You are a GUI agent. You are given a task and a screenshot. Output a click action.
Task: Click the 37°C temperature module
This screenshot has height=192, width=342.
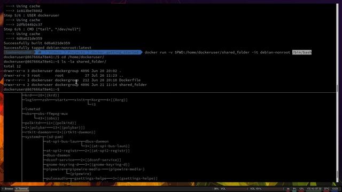(327, 189)
